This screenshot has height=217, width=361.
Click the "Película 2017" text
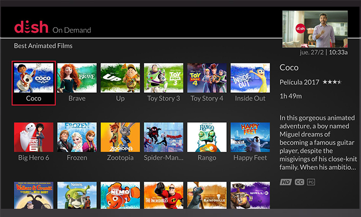[x=300, y=82]
